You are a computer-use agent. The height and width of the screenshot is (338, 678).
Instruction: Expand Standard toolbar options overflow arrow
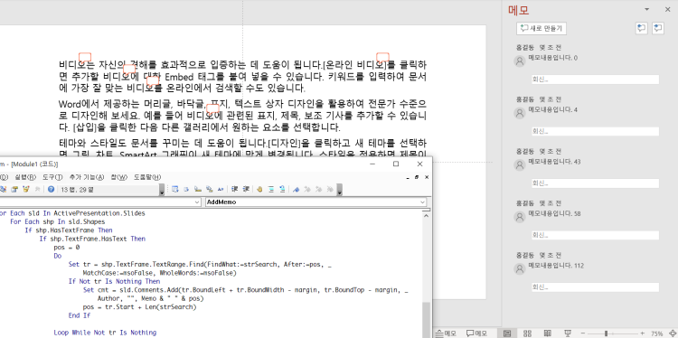point(162,190)
